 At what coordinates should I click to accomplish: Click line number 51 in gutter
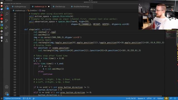(x=15, y=48)
